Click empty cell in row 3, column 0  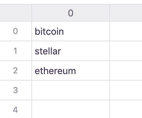(x=71, y=90)
